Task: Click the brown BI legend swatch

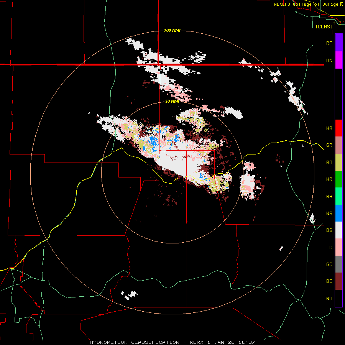Action: tap(338, 281)
